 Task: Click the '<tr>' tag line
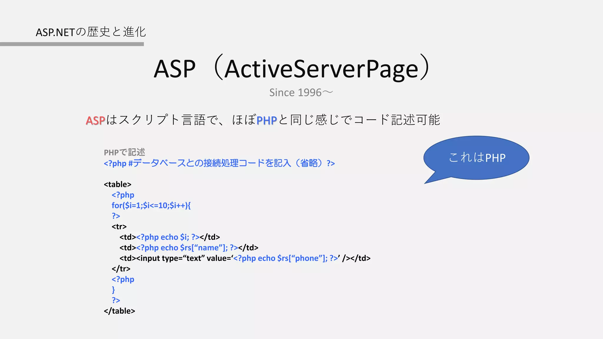pos(119,226)
